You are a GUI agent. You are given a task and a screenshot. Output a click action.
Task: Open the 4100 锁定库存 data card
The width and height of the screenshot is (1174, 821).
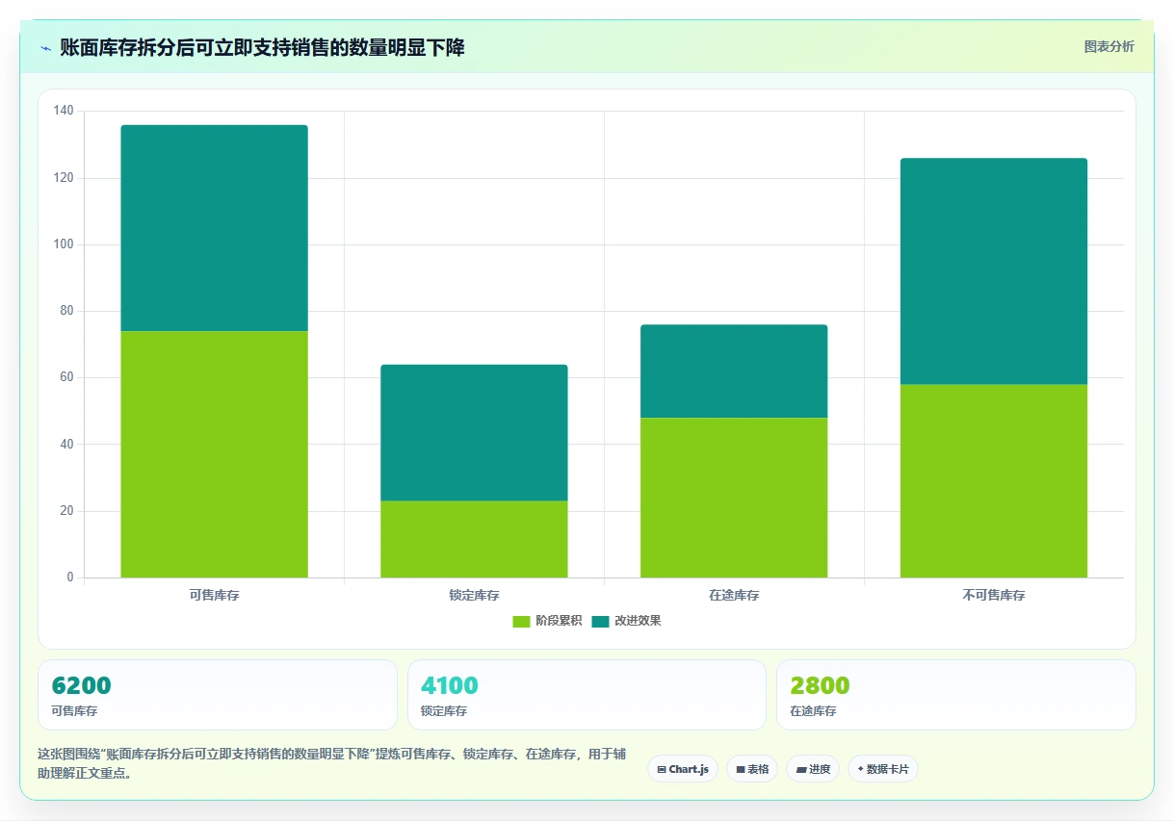(x=587, y=695)
